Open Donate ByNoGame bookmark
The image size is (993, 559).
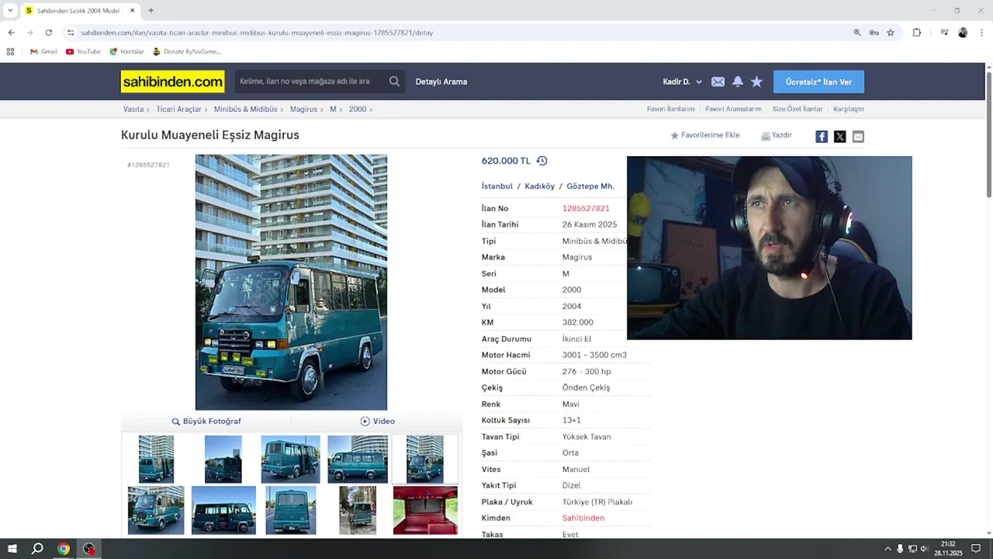186,51
